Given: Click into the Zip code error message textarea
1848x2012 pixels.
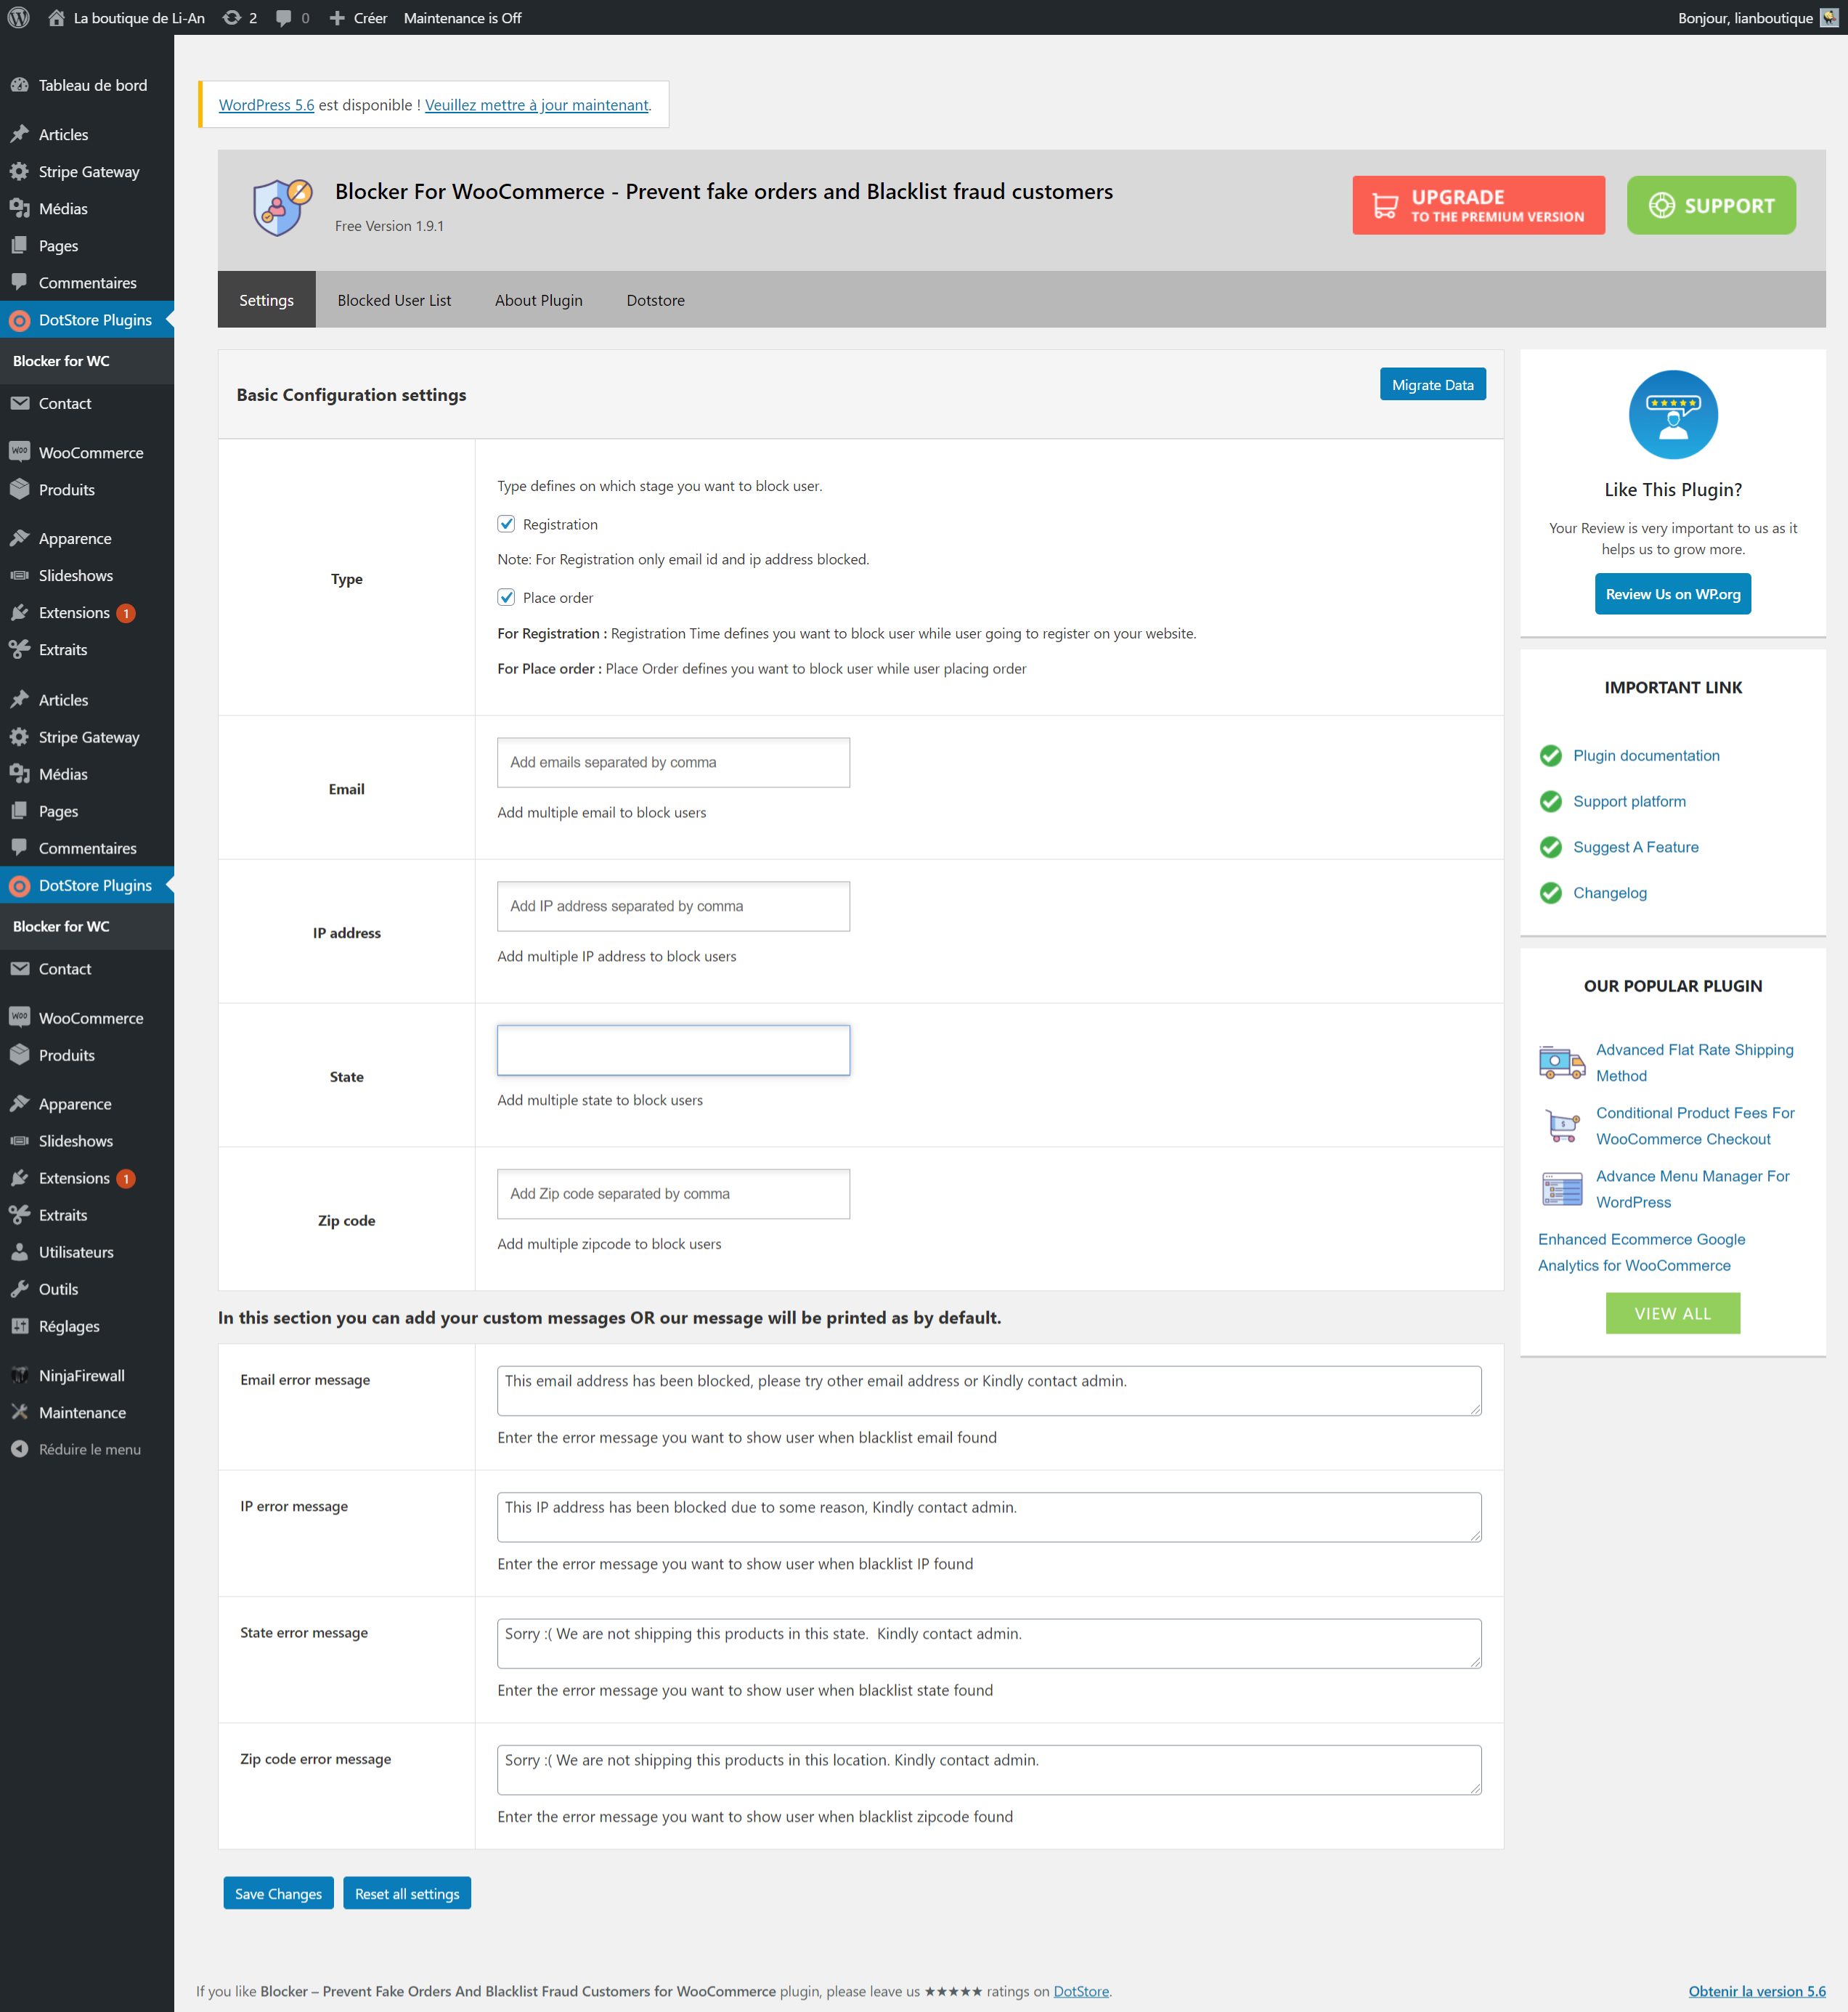Looking at the screenshot, I should click(989, 1770).
